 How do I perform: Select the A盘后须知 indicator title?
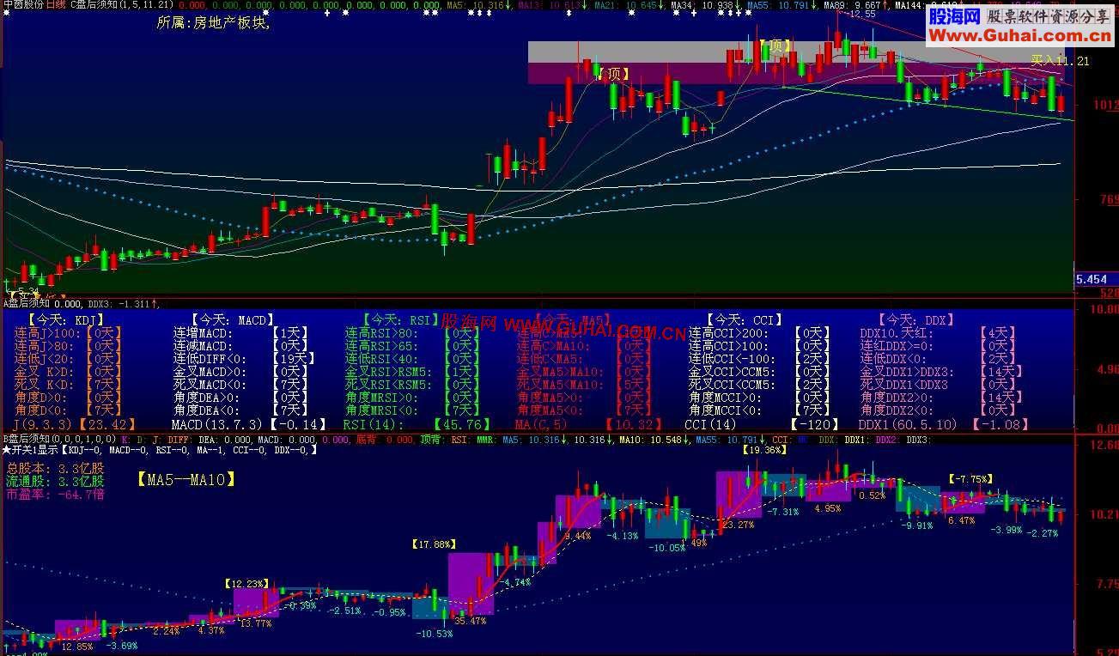pyautogui.click(x=27, y=303)
